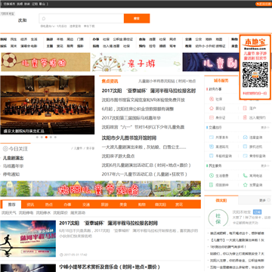Select the fourth carousel dot

coord(51,138)
